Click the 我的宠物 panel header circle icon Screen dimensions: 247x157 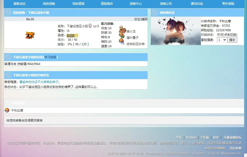pos(8,12)
